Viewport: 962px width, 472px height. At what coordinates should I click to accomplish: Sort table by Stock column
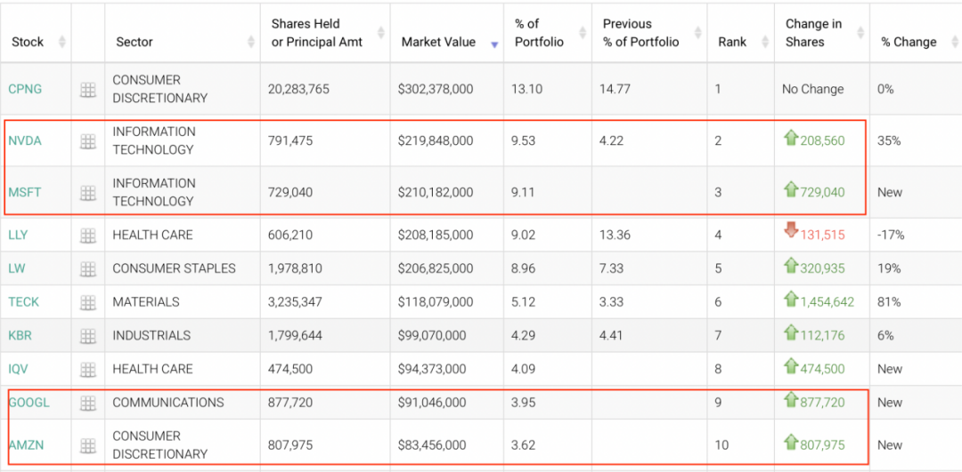pos(36,34)
